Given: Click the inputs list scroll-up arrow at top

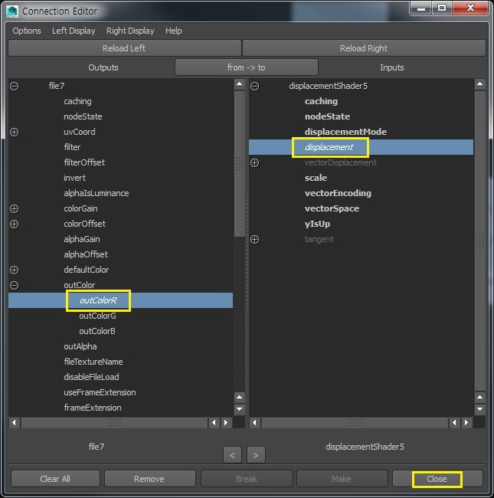Looking at the screenshot, I should (479, 84).
